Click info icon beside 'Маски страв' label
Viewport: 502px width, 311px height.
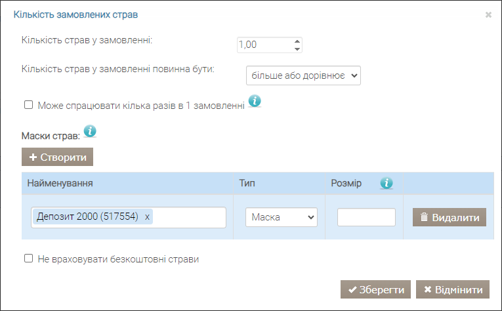tap(90, 131)
